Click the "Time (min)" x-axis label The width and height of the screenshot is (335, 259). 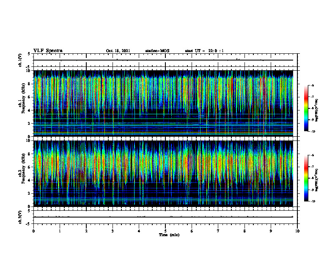169,235
